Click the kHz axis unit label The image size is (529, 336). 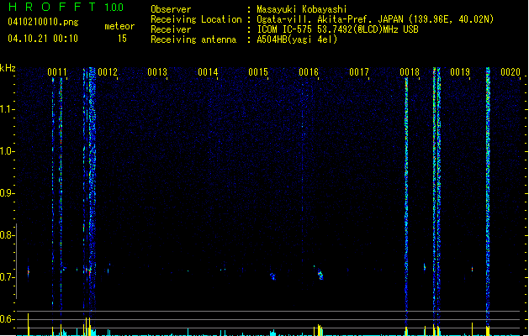[8, 68]
